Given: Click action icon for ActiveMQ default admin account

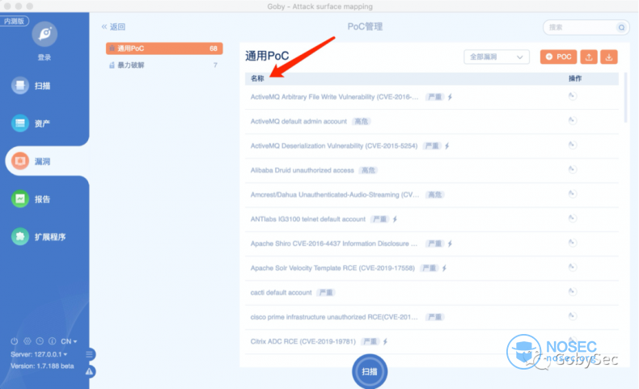Looking at the screenshot, I should [x=573, y=121].
